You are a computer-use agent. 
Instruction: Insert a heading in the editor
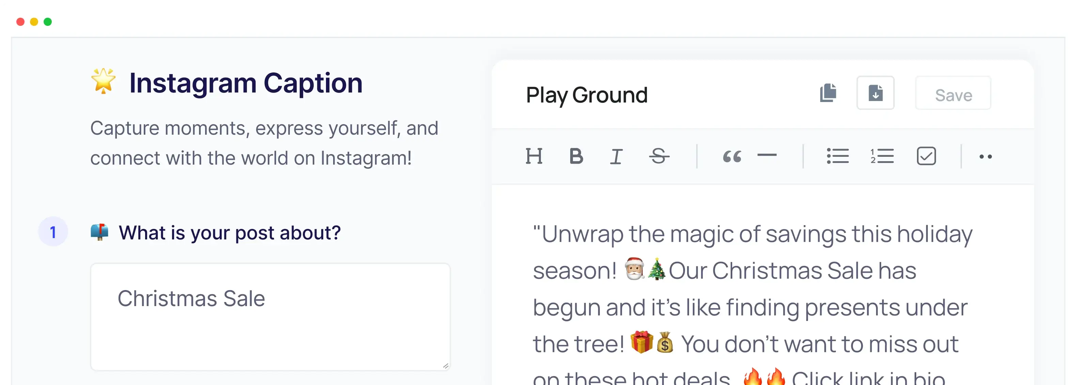534,156
